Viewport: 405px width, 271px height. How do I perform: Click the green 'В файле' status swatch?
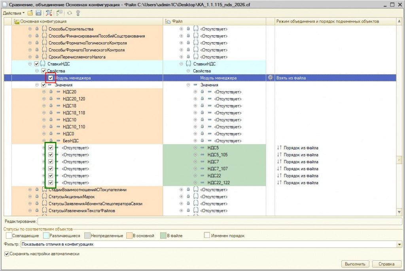pos(163,235)
